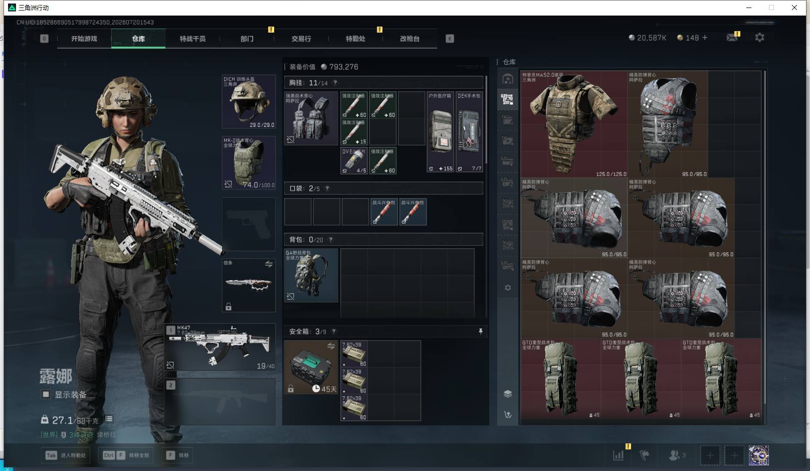Click the unbind icon on backpack
The width and height of the screenshot is (810, 471).
coord(291,297)
